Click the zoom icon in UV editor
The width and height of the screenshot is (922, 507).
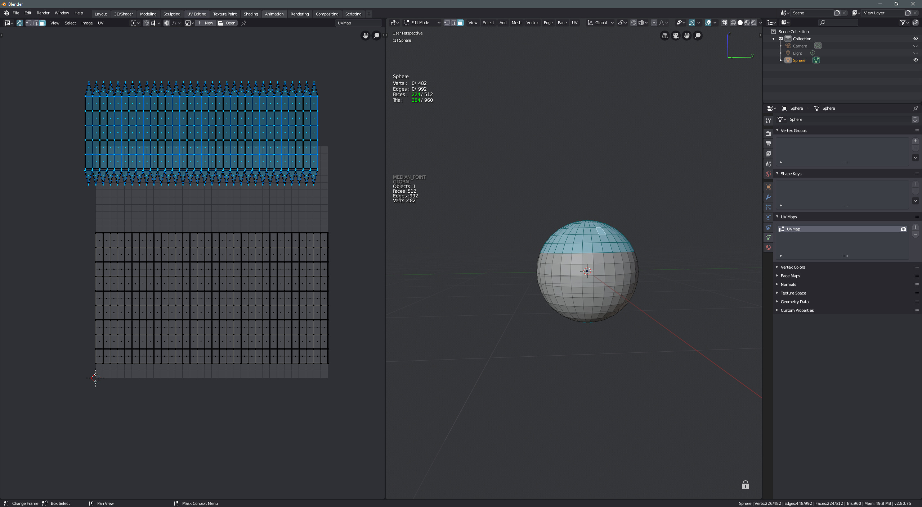pos(376,36)
